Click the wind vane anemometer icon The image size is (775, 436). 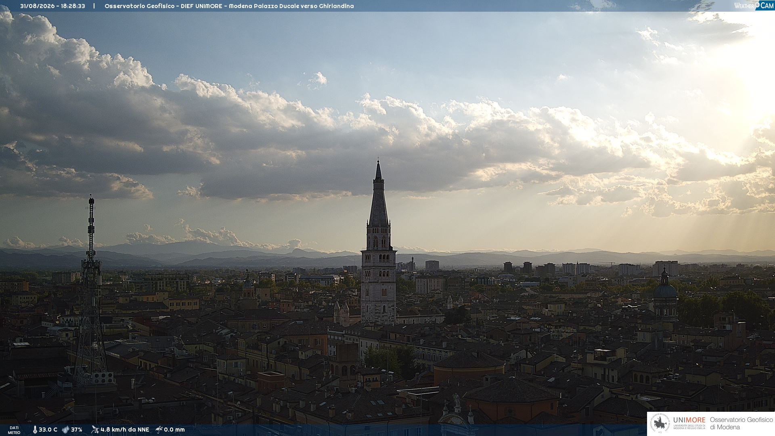[95, 430]
